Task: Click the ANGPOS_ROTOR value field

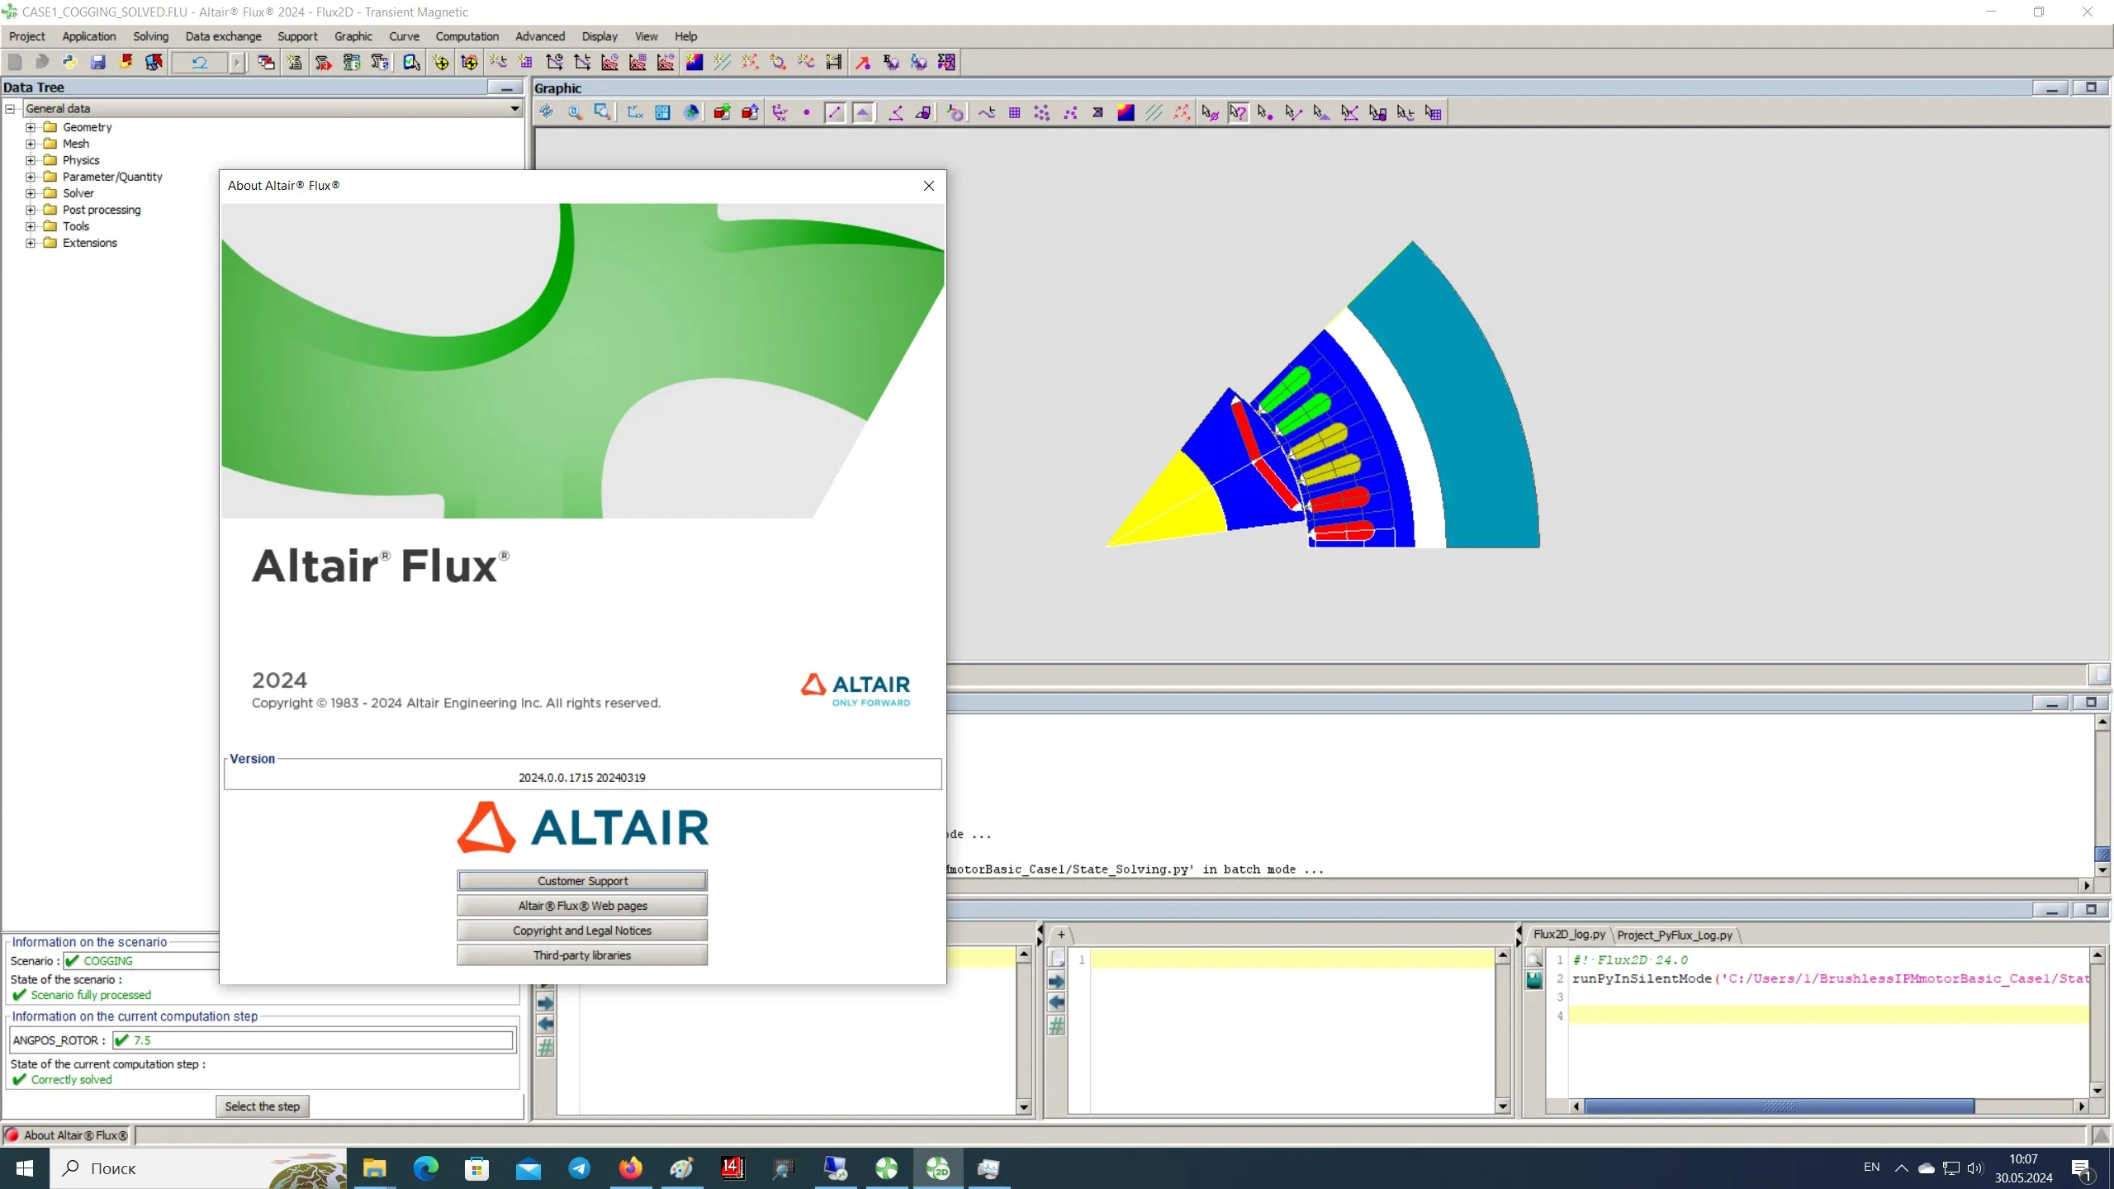Action: (312, 1040)
